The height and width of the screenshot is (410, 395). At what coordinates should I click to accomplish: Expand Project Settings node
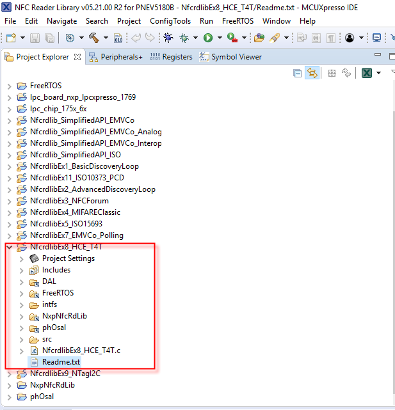coord(22,259)
